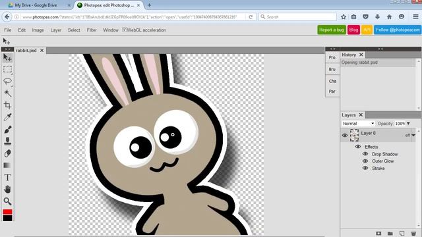Open the Blog link button

coord(353,30)
